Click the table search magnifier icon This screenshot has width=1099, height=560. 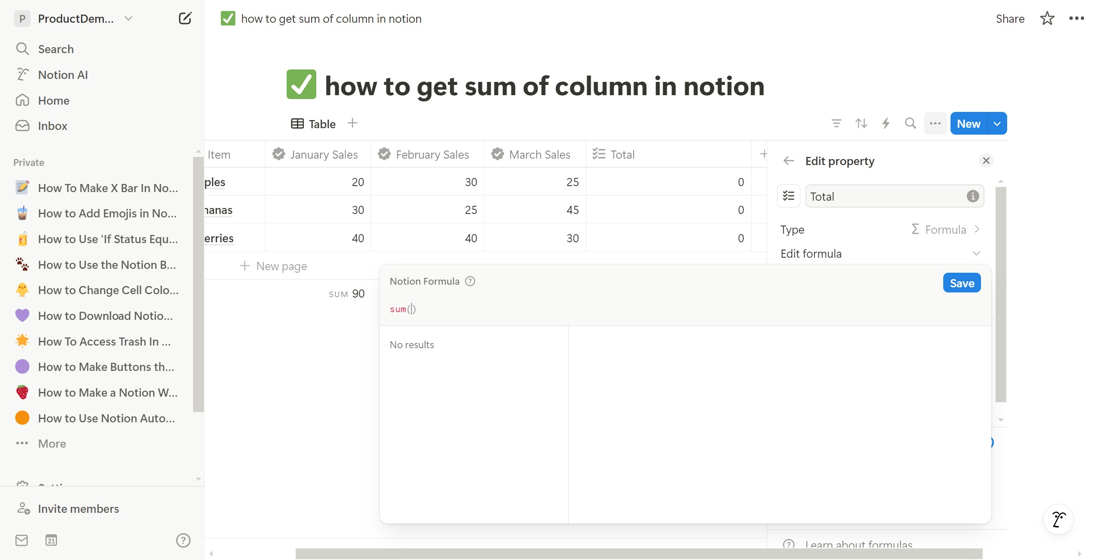tap(910, 123)
